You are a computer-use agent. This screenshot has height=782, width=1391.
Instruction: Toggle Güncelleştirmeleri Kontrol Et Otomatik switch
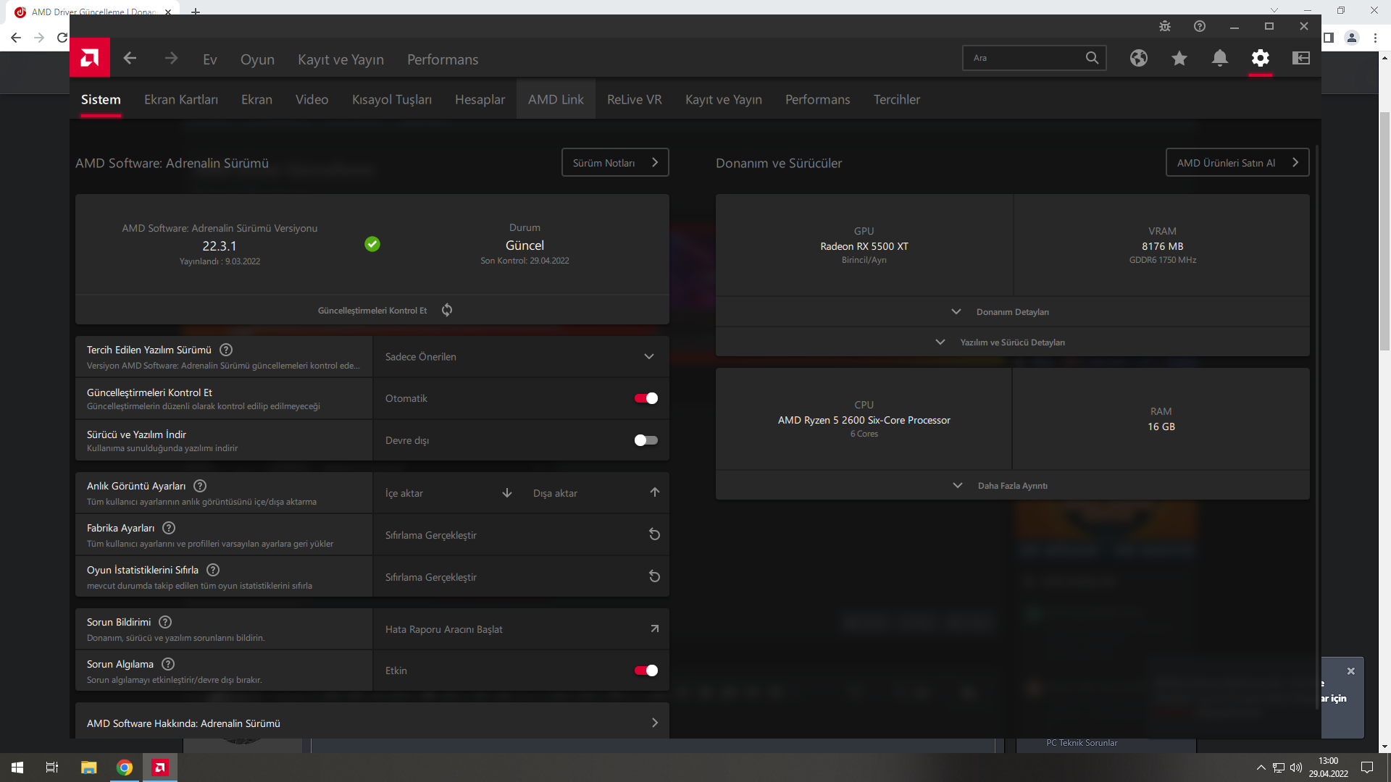[646, 398]
